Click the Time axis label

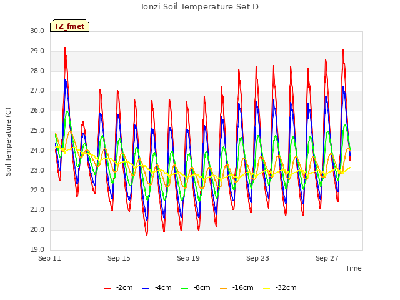point(354,268)
